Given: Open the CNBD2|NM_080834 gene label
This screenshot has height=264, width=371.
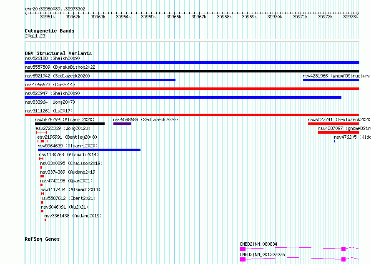Looking at the screenshot, I should click(x=258, y=244).
